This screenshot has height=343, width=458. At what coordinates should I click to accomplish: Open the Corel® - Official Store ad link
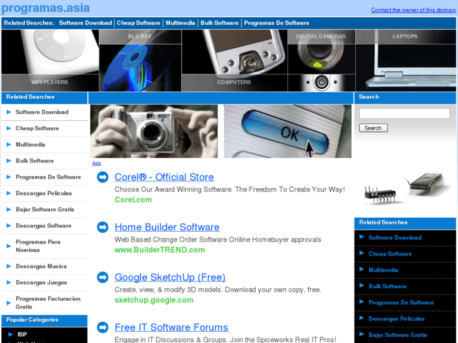pos(164,177)
